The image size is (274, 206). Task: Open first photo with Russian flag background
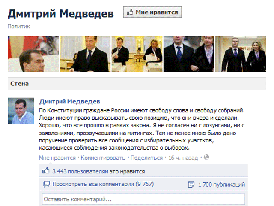pyautogui.click(x=33, y=54)
